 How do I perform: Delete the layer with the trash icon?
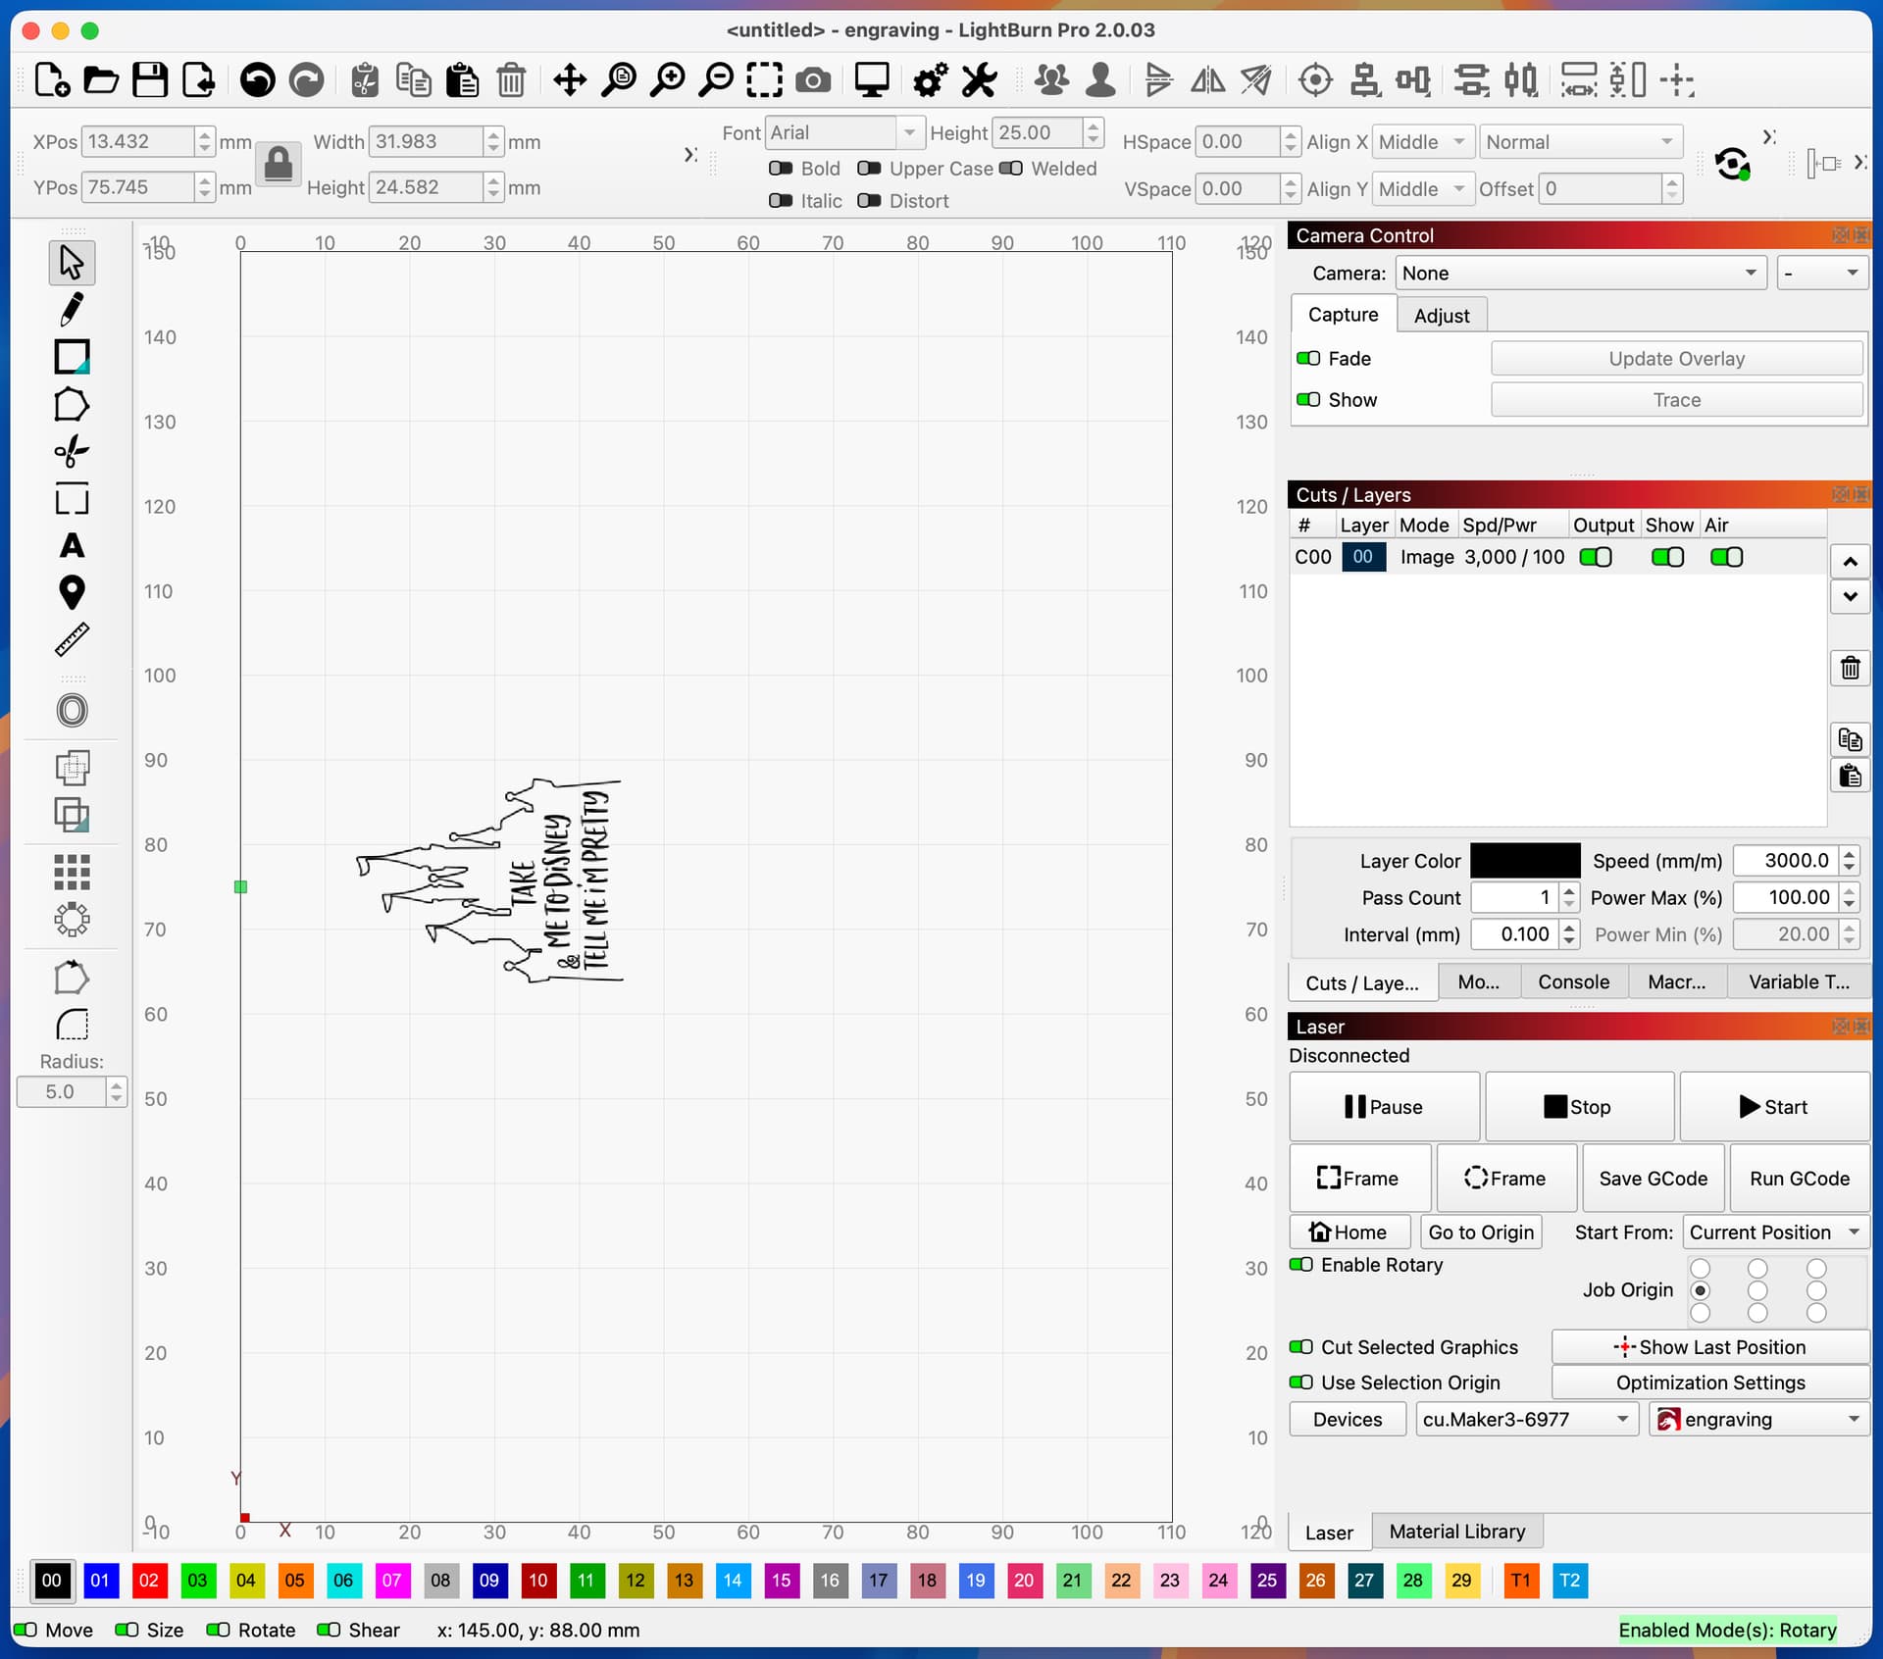tap(1850, 669)
